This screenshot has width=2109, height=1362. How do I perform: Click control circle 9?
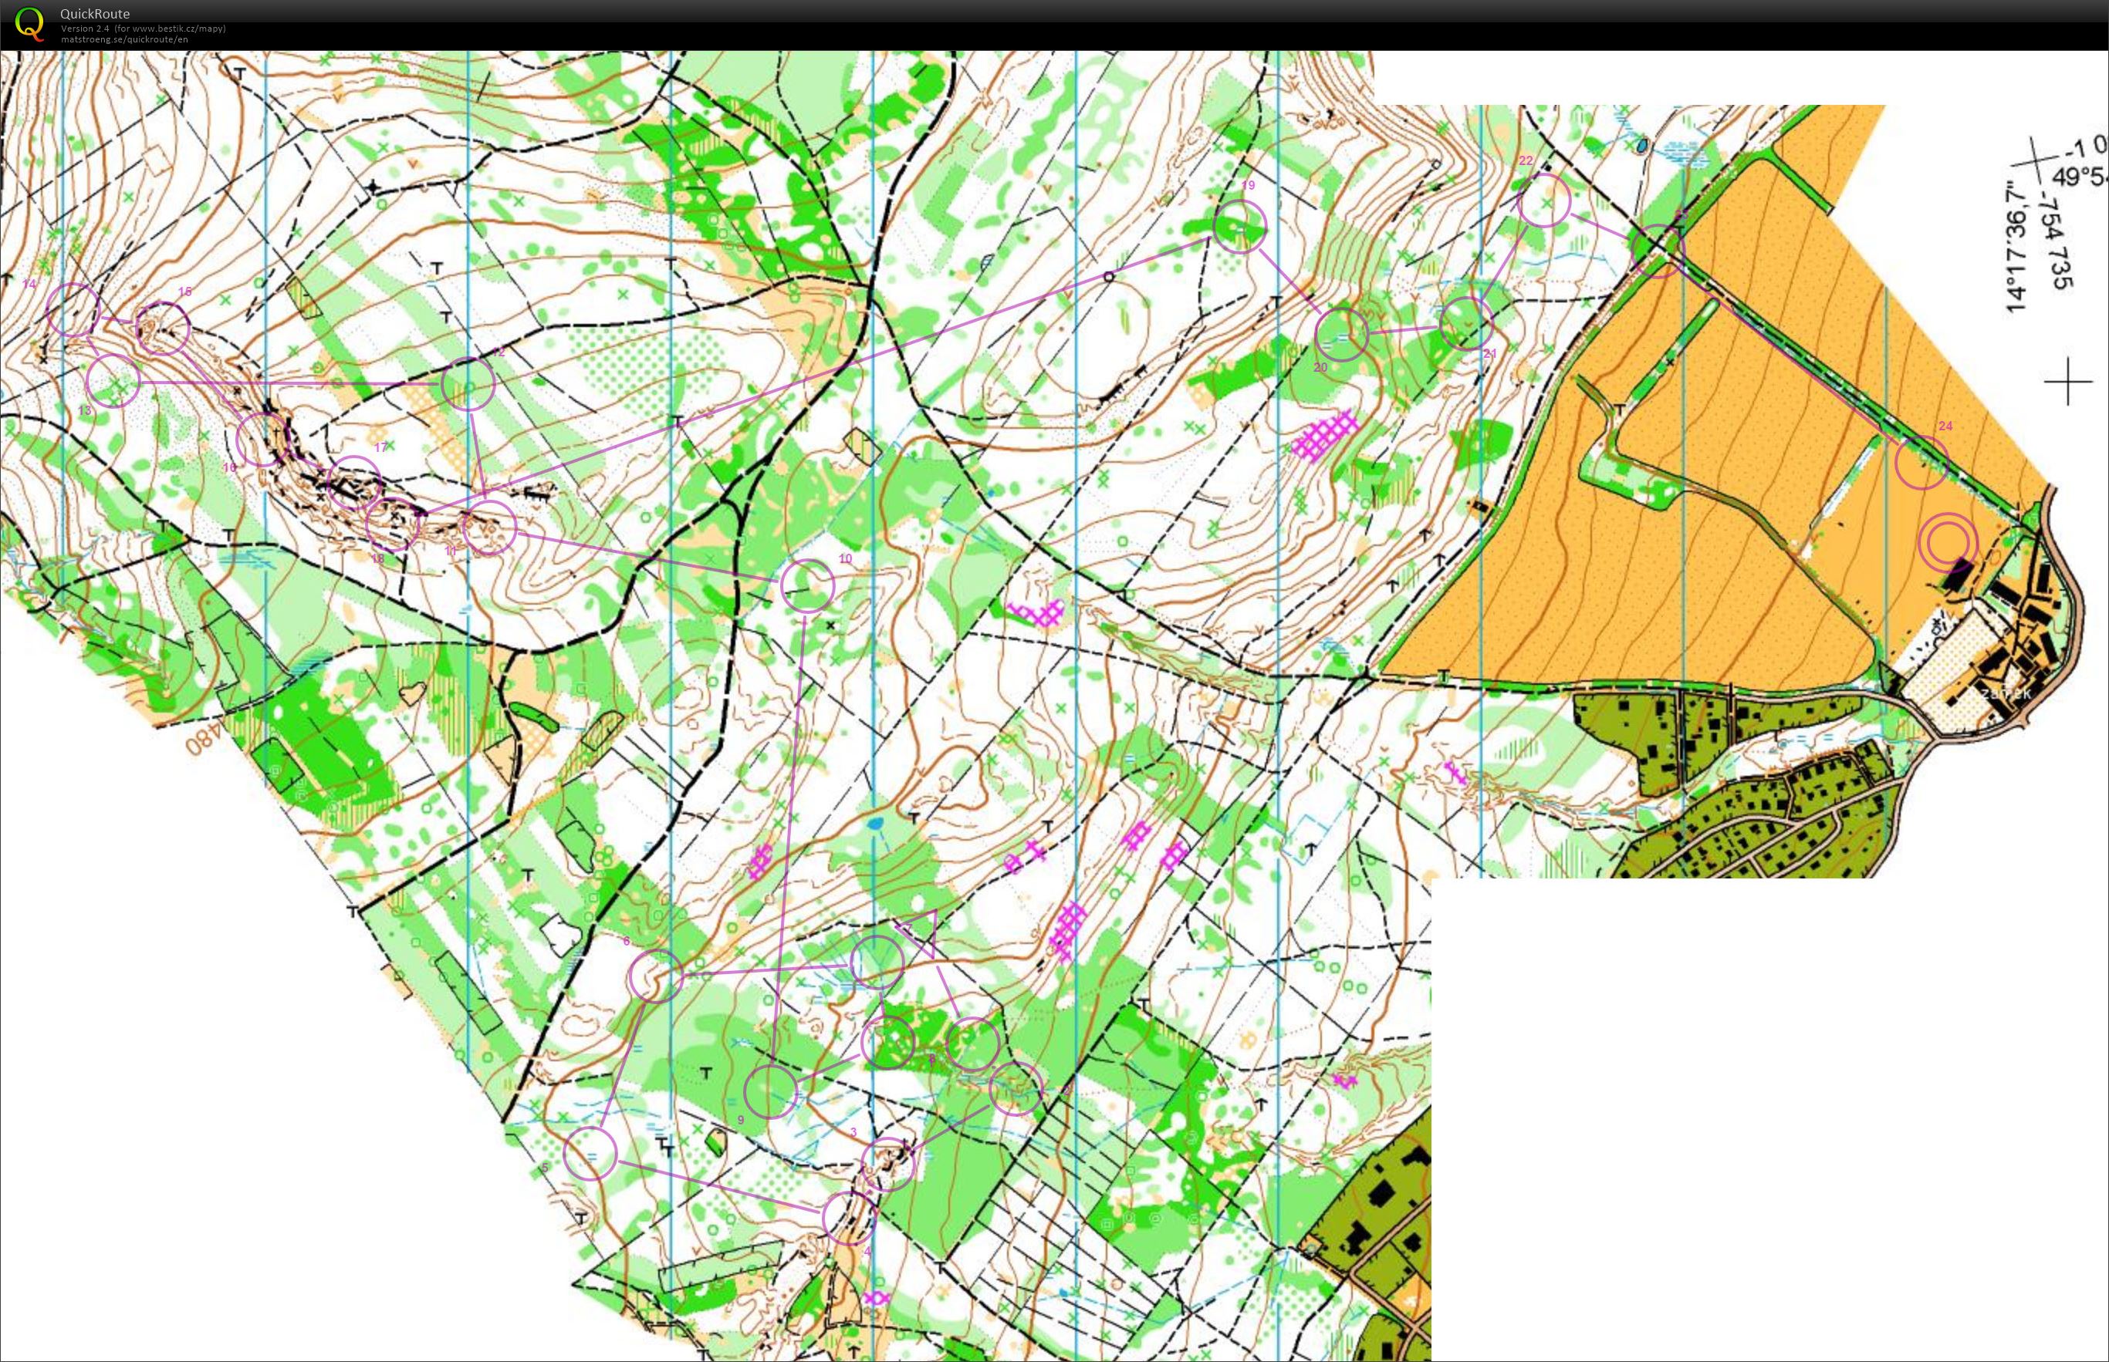click(x=771, y=1092)
